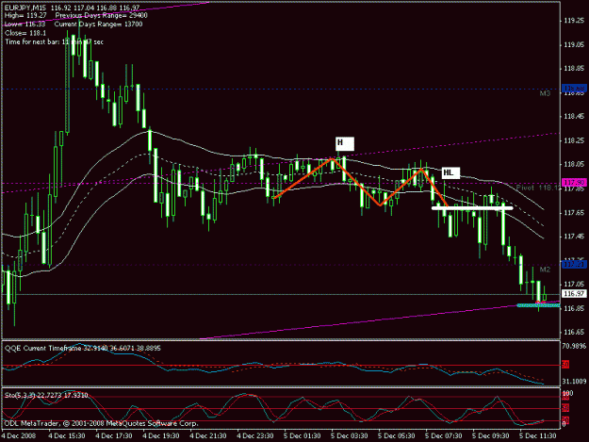
Task: Click the red 50 level tag in QQE
Action: pos(565,365)
